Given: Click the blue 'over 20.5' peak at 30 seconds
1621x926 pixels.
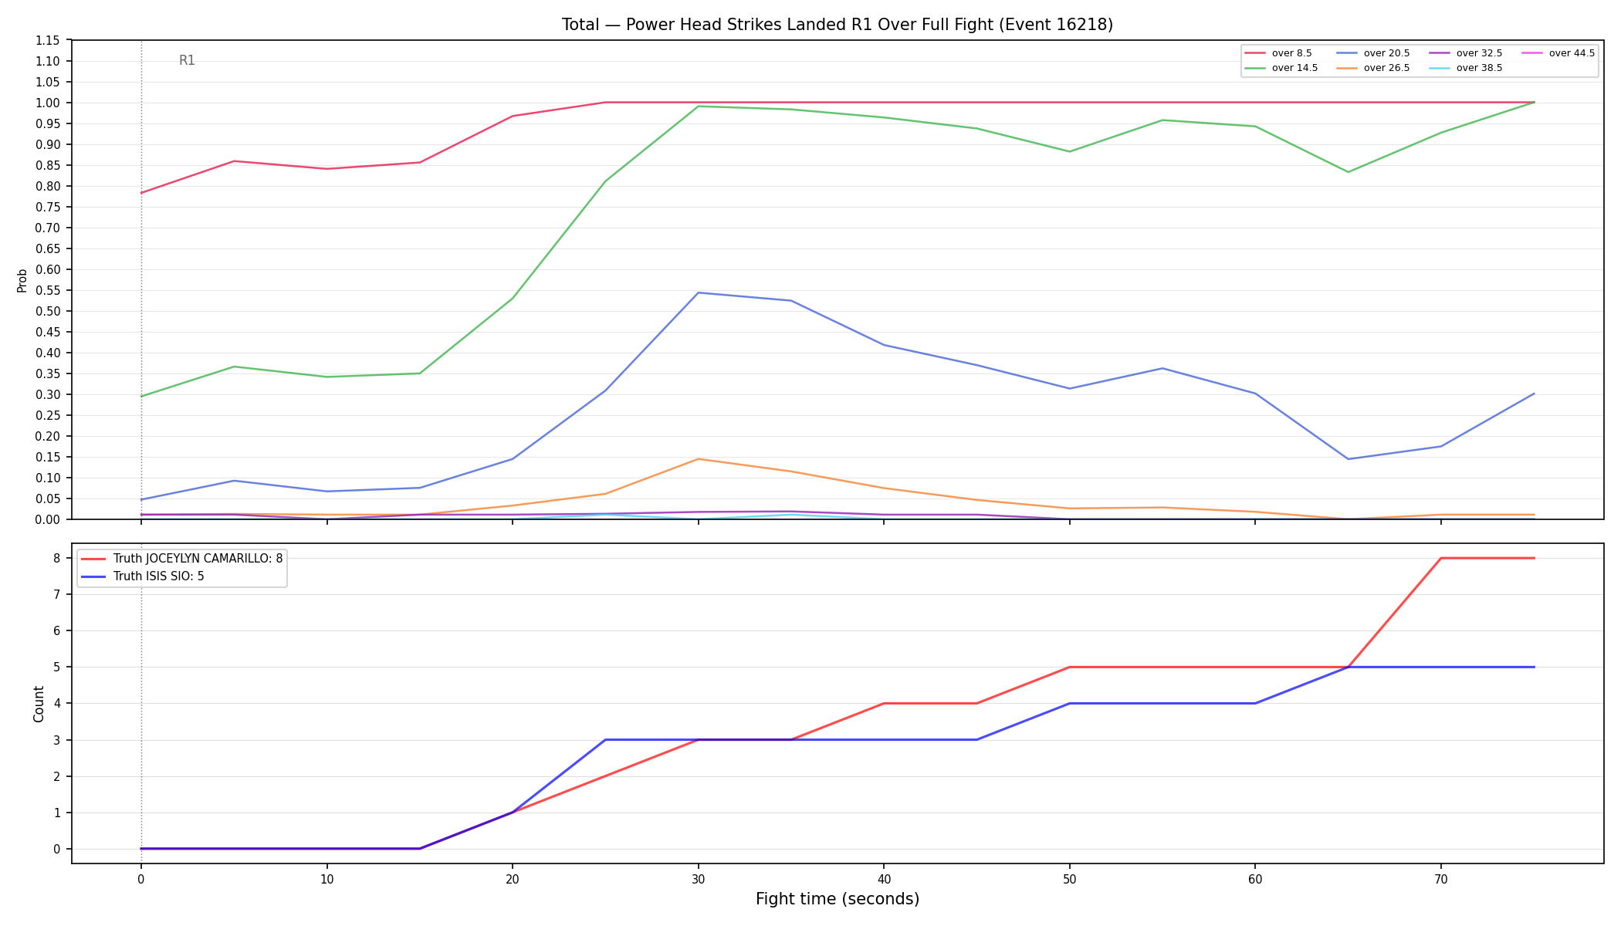Looking at the screenshot, I should (699, 292).
